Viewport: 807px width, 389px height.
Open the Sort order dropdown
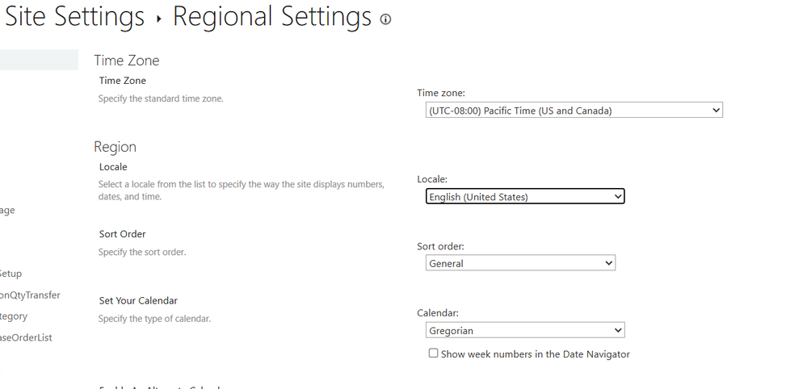pyautogui.click(x=520, y=263)
